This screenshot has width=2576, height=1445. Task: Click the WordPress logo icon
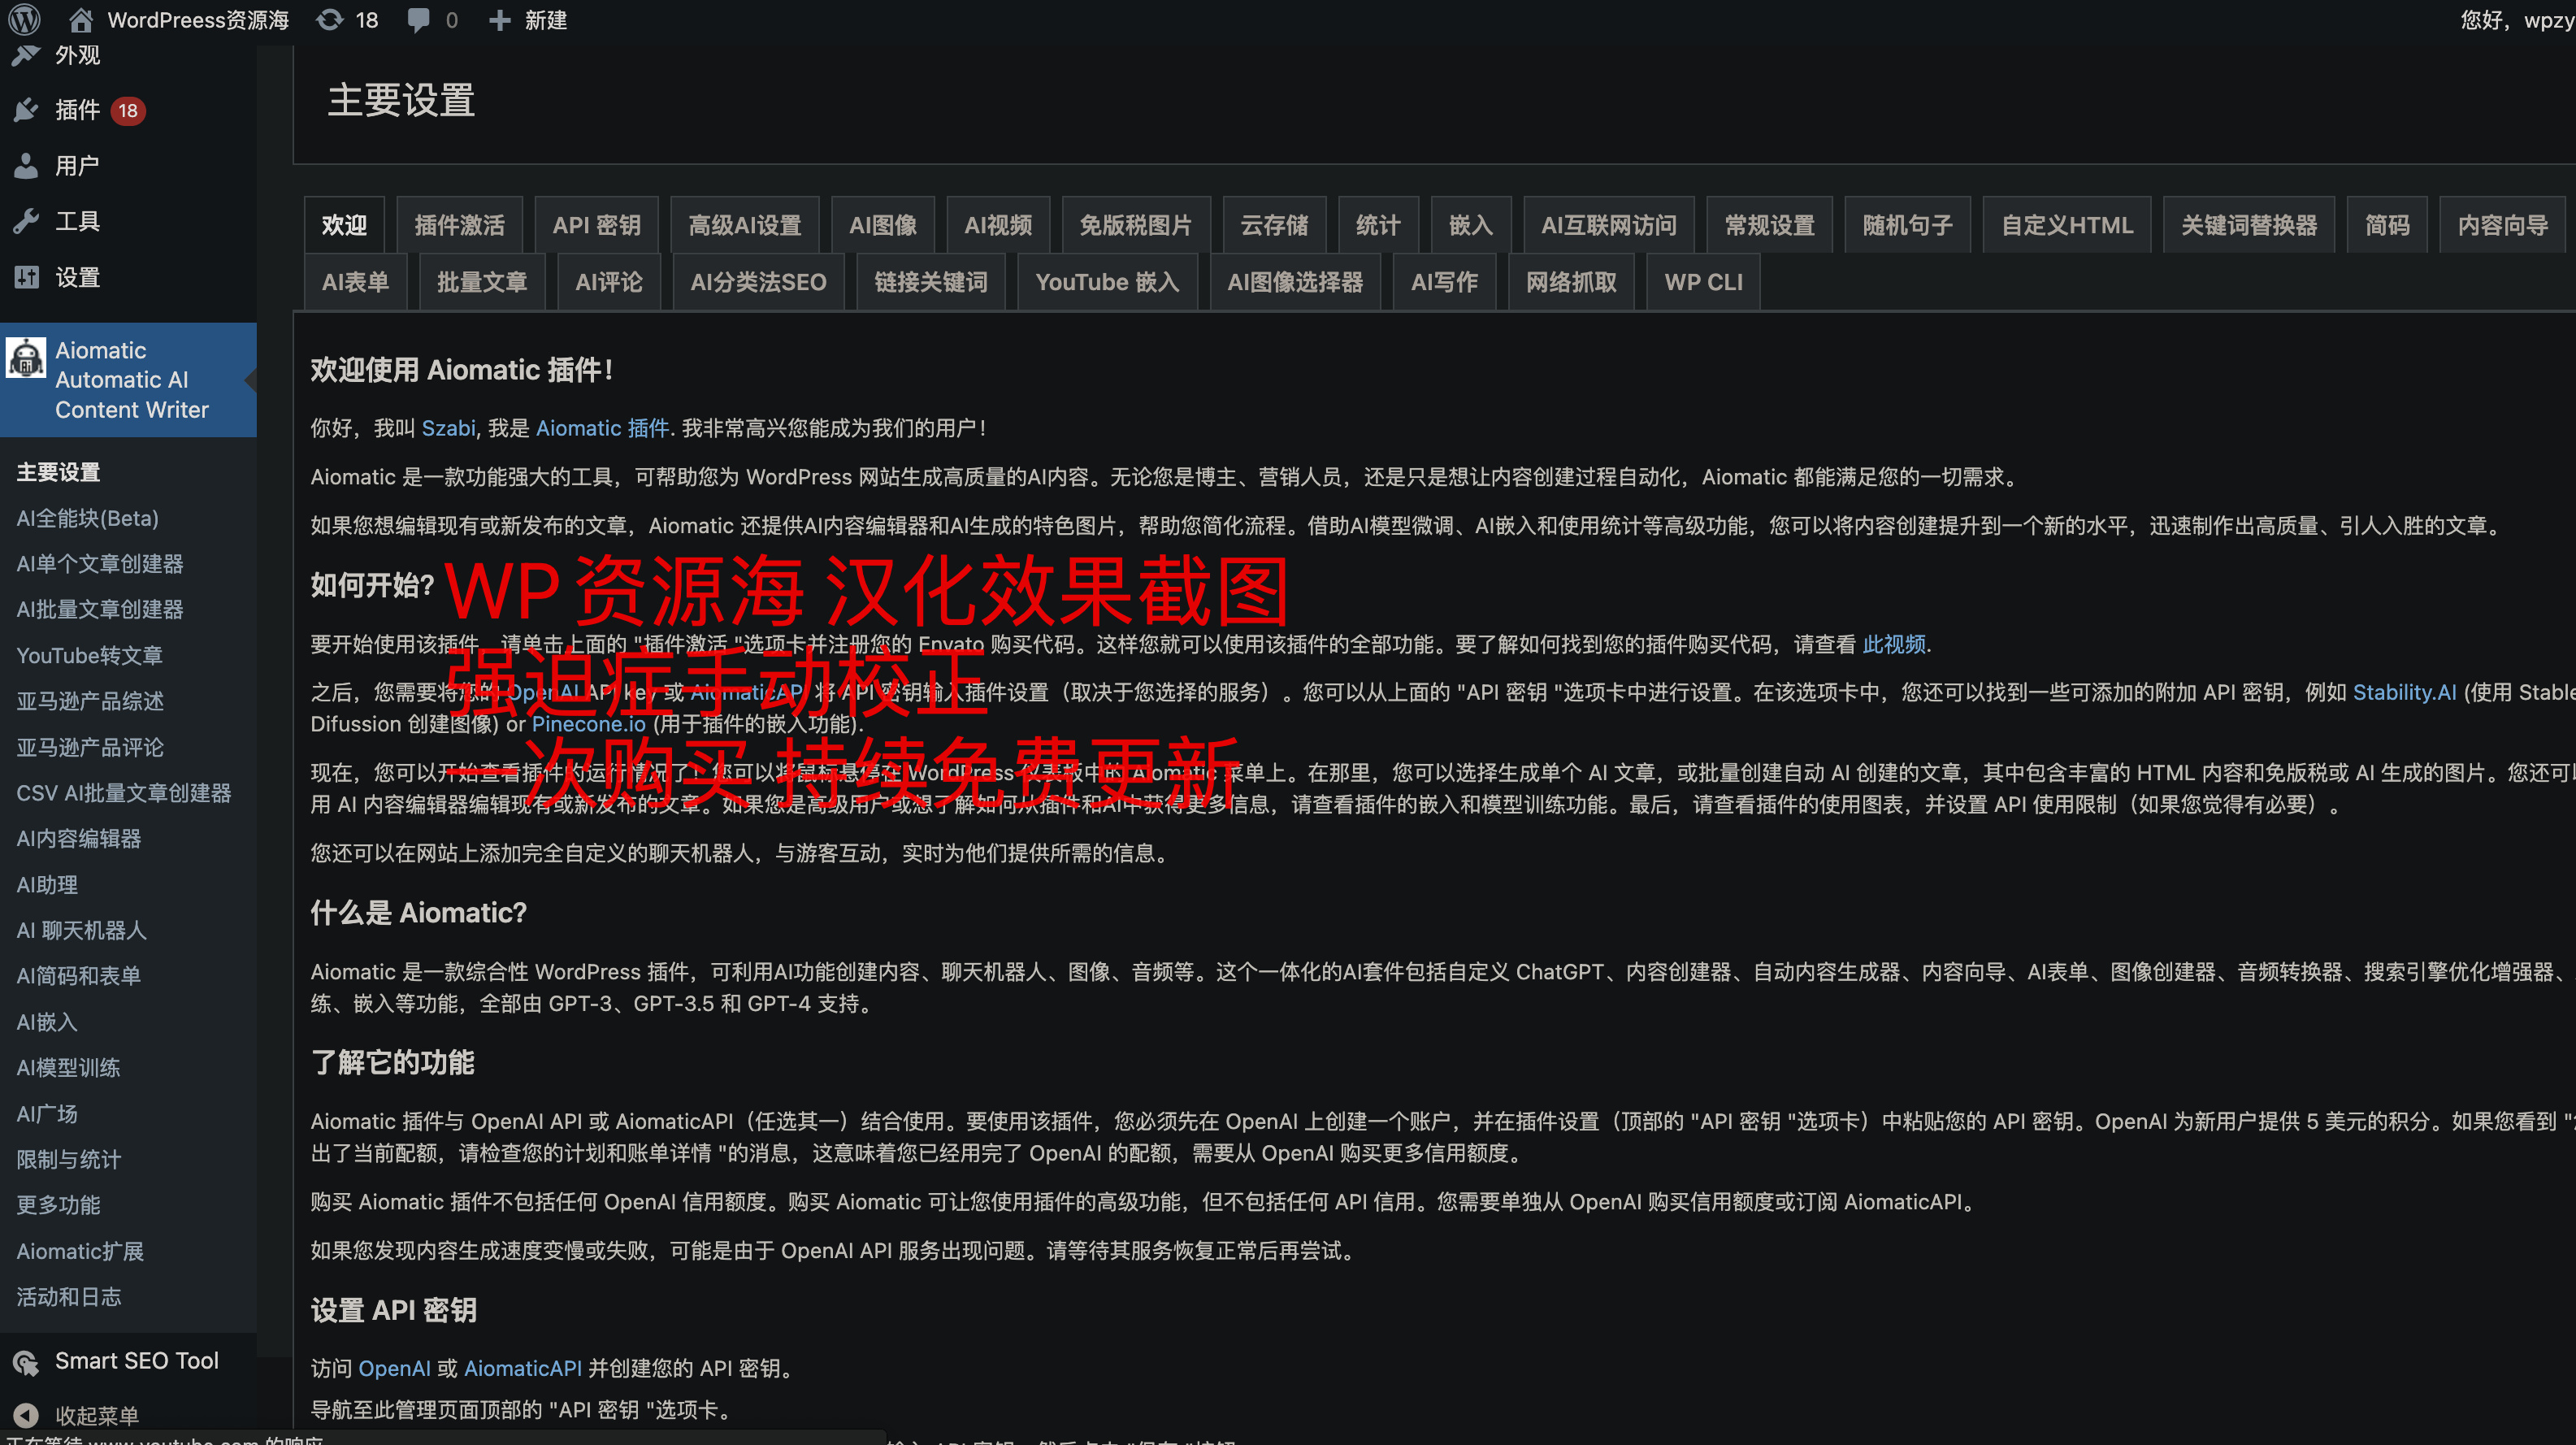(x=25, y=20)
